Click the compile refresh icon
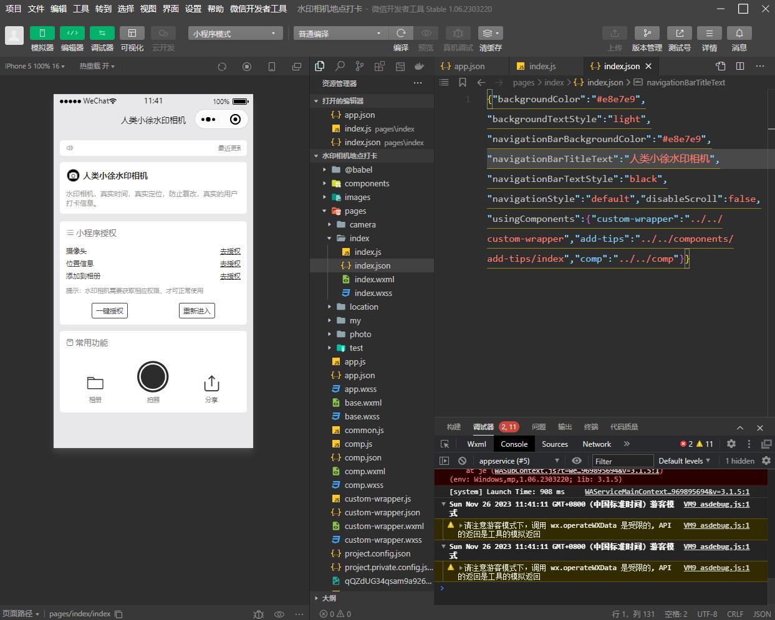The width and height of the screenshot is (775, 620). click(401, 33)
